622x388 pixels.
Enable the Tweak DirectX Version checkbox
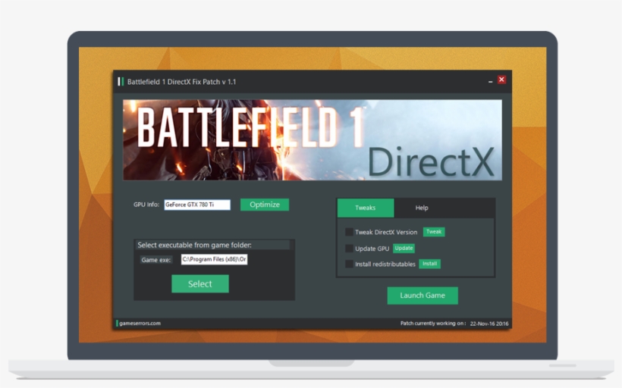coord(349,232)
